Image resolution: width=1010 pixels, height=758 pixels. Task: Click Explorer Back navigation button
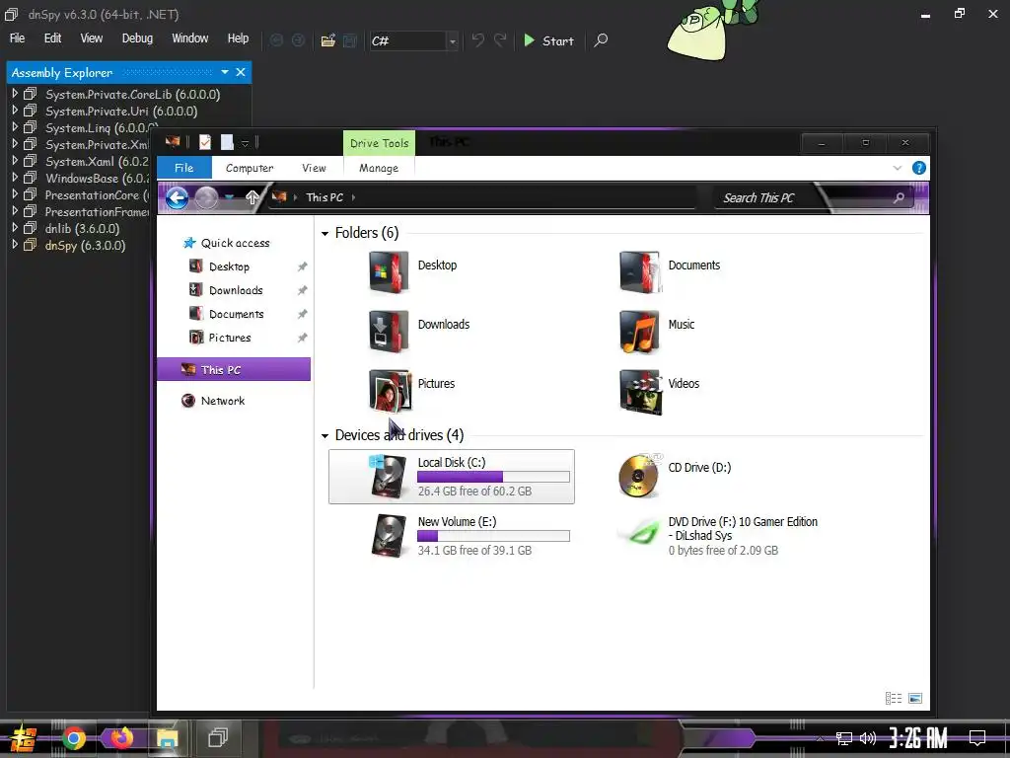(x=177, y=197)
